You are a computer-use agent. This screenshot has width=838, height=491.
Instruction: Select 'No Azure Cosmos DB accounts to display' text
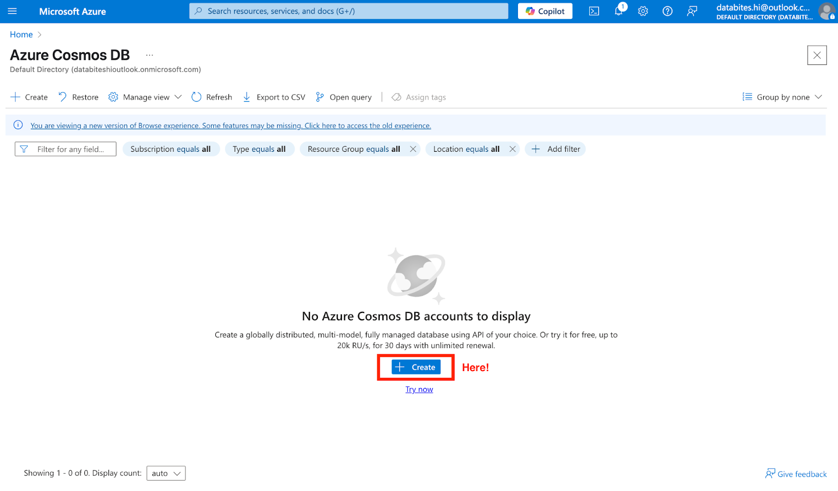[x=416, y=316]
